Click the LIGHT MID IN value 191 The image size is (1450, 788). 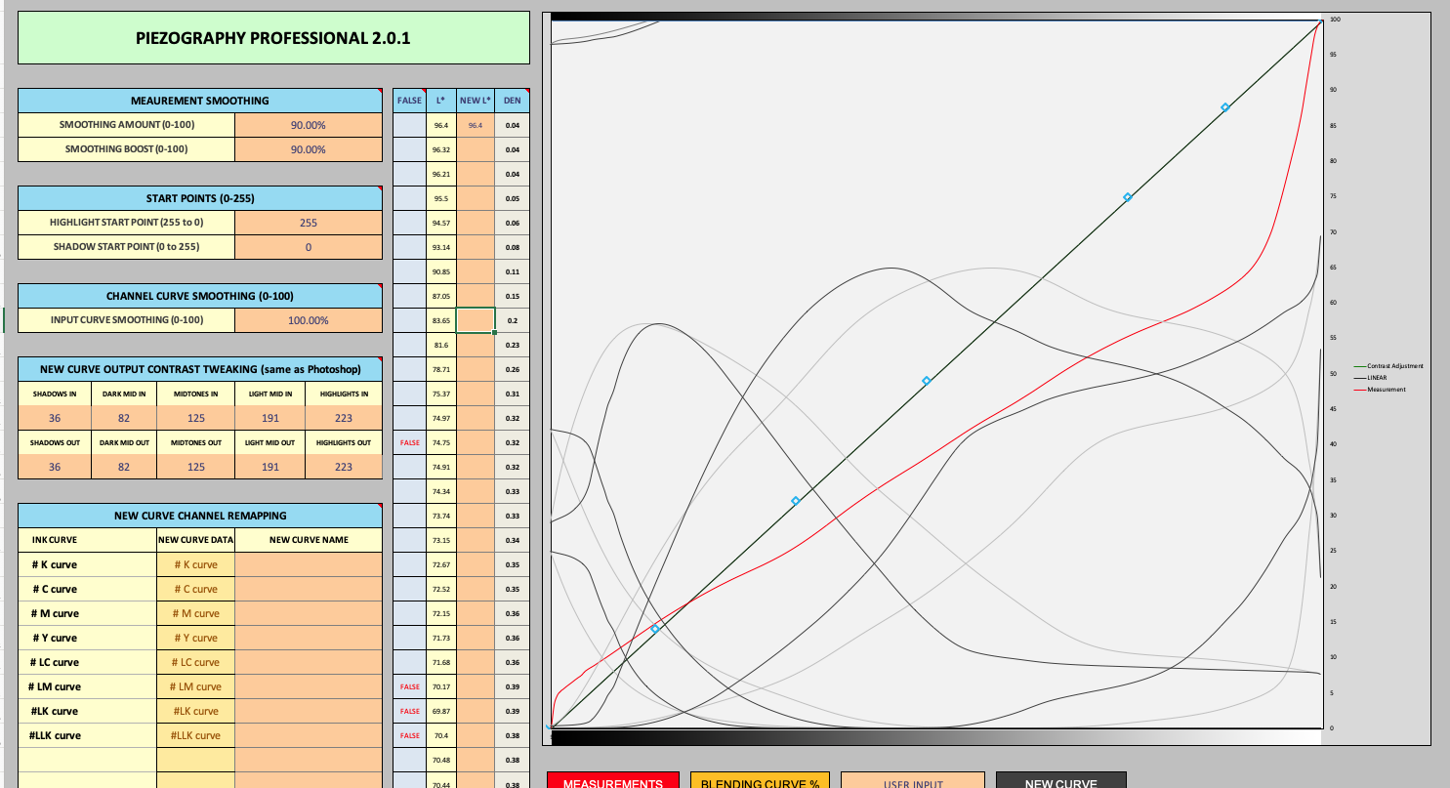point(269,418)
